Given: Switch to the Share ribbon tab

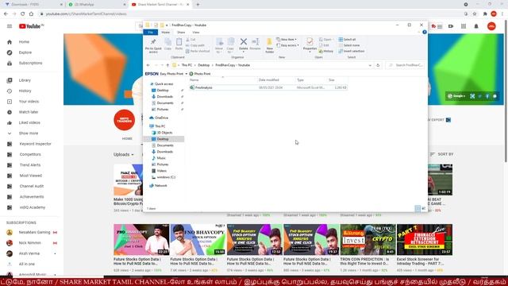Looking at the screenshot, I should 181,33.
